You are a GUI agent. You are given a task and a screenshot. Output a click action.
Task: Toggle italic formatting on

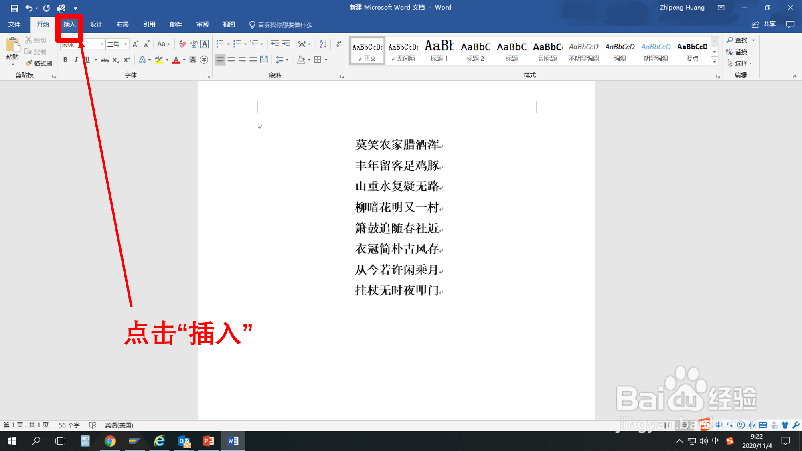tap(76, 59)
